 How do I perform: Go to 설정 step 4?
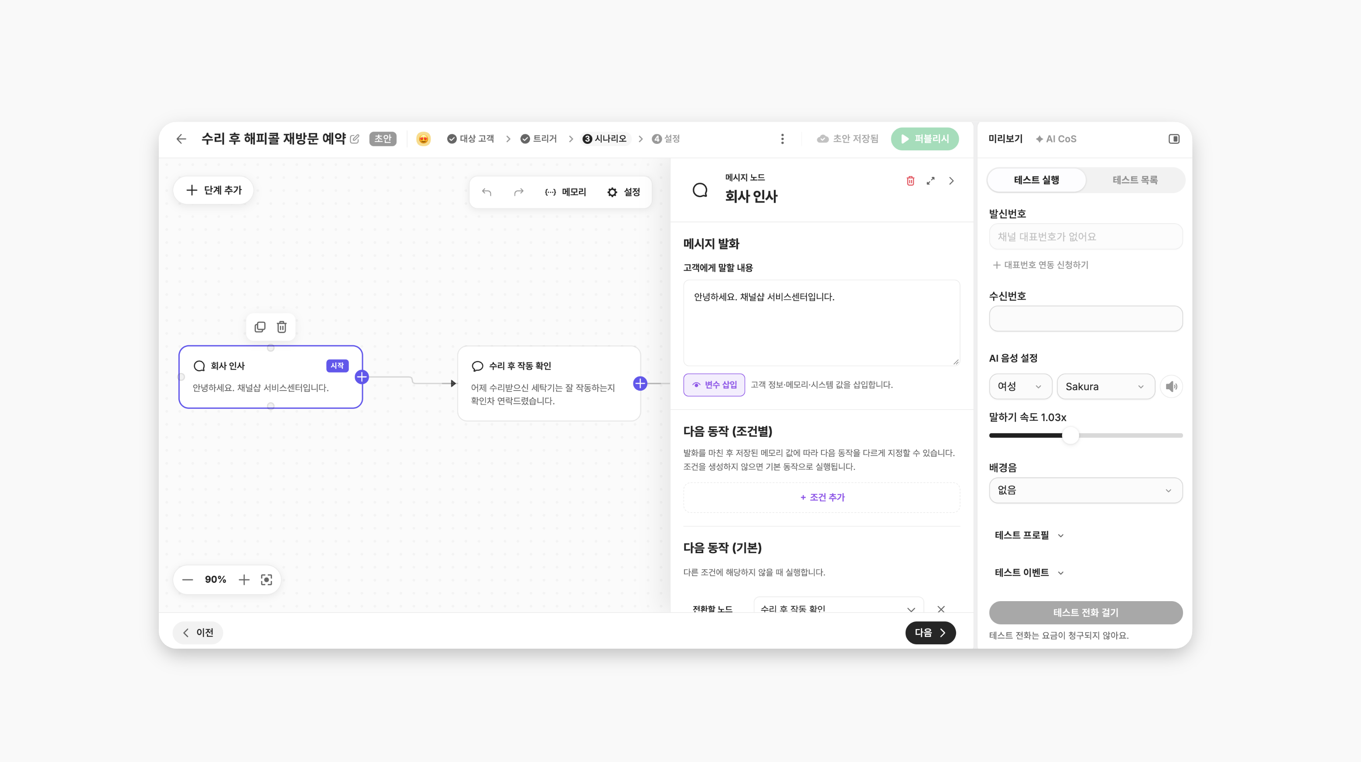click(x=666, y=139)
